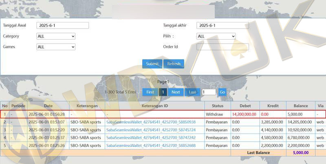The image size is (326, 164).
Task: Click the Last Balance label
Action: click(258, 153)
